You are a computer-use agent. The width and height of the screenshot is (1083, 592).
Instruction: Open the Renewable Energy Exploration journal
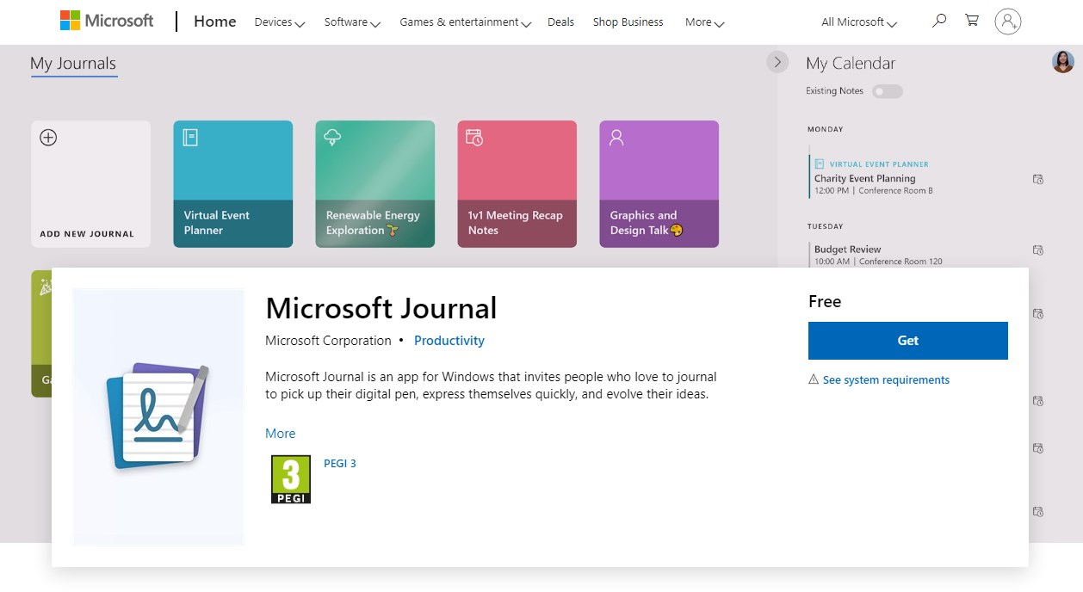coord(375,184)
